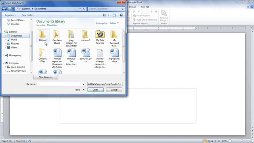Change the file view style icon
Viewport: 254px width, 143px height.
pos(104,15)
